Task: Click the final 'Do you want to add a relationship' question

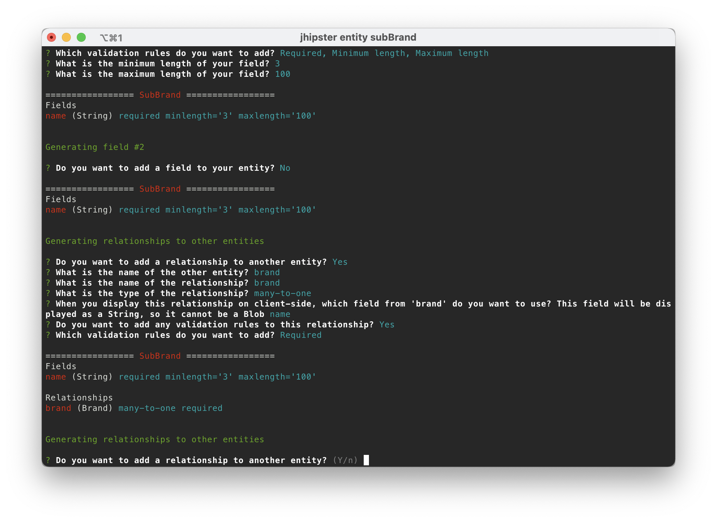Action: (191, 460)
